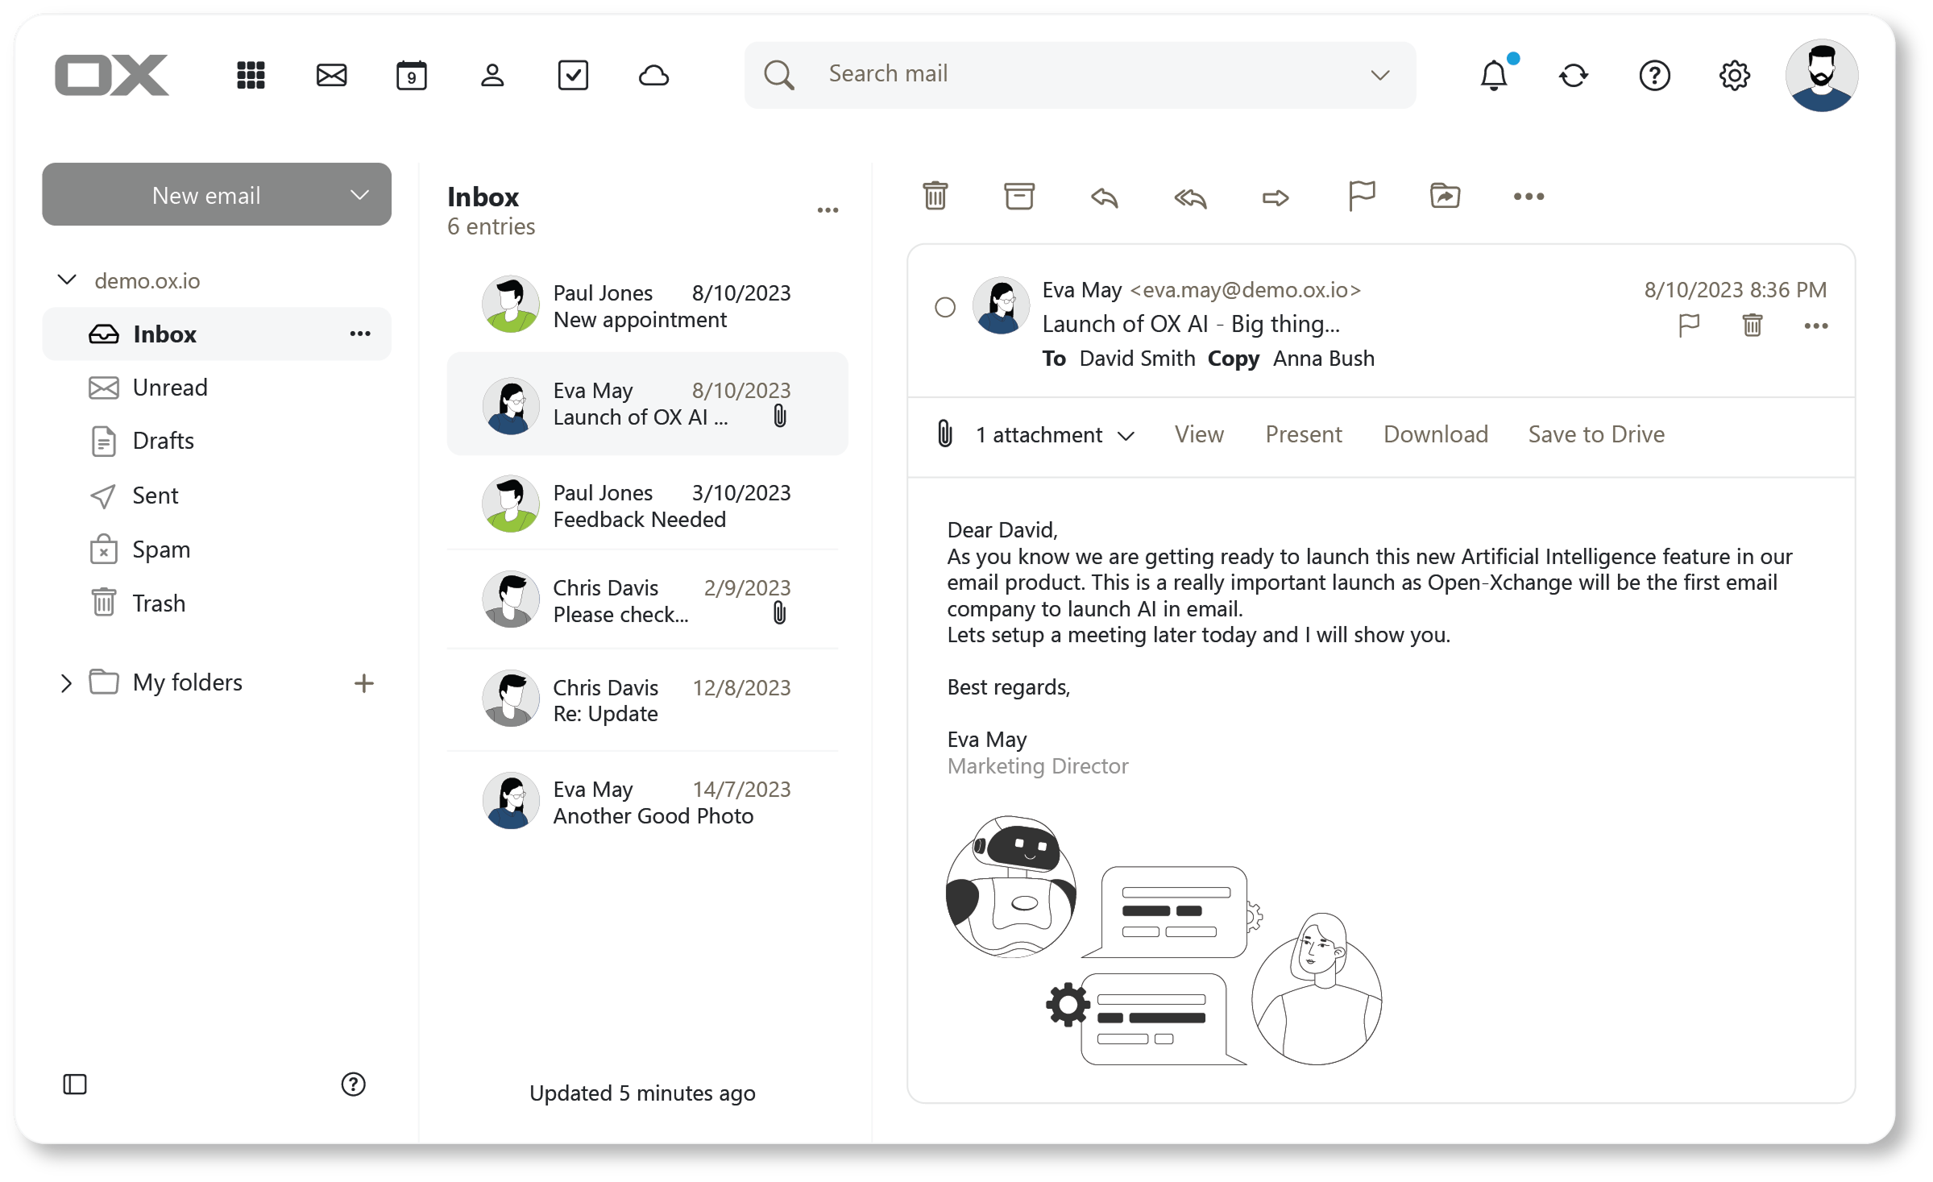The height and width of the screenshot is (1182, 1933).
Task: Open more options in email header
Action: 1816,326
